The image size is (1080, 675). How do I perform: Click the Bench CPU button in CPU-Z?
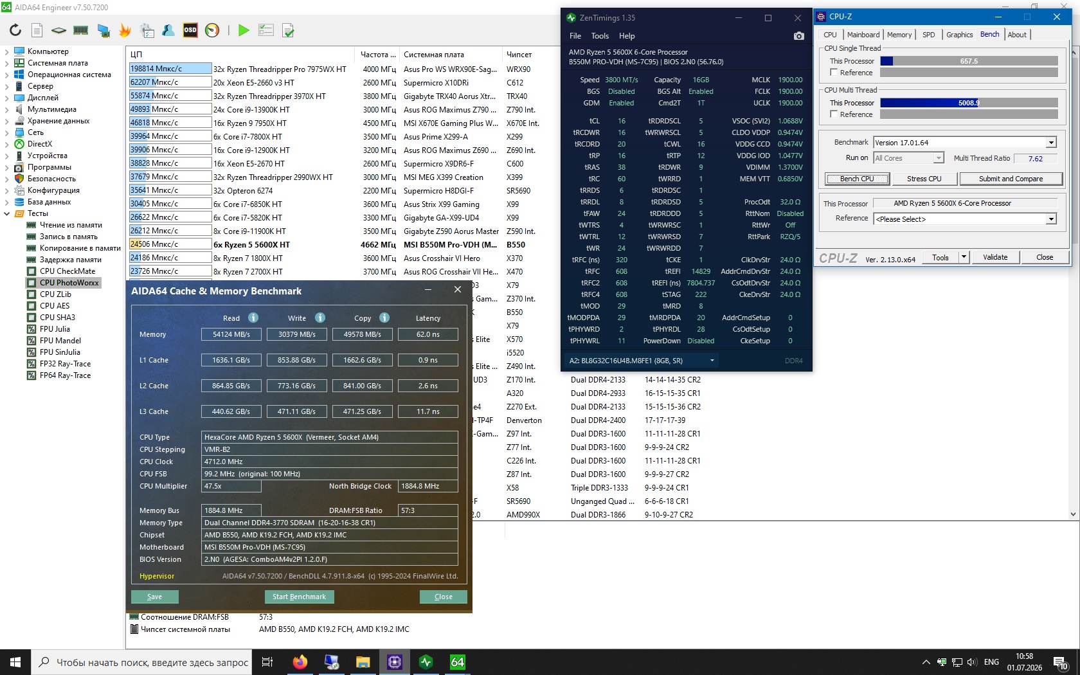tap(857, 179)
